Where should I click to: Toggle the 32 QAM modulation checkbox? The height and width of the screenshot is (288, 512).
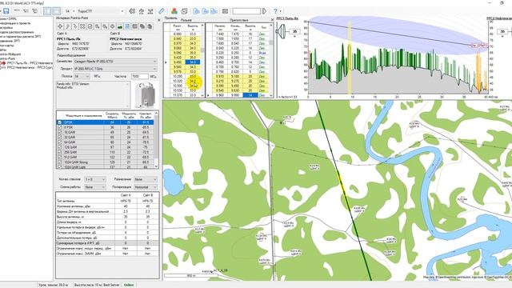pyautogui.click(x=60, y=138)
